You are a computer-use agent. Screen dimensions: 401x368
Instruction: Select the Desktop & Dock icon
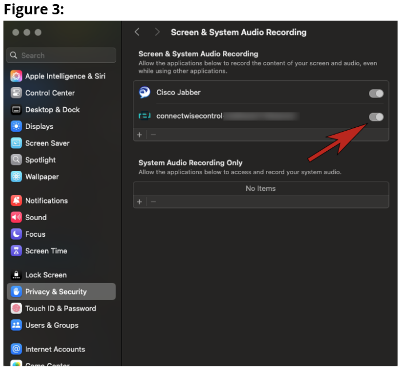[x=16, y=109]
